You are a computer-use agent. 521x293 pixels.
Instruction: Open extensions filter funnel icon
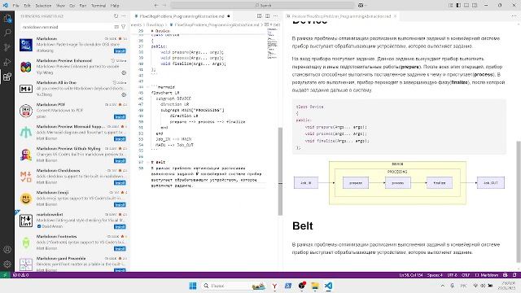point(123,27)
